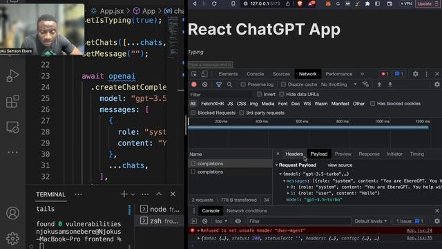
Task: Open Accounts icon in VS Code
Action: coord(12,213)
